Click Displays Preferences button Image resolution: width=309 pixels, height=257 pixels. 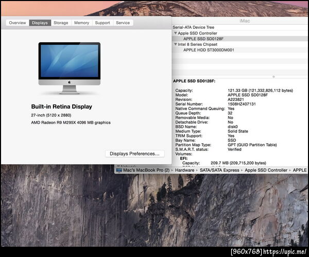[135, 153]
